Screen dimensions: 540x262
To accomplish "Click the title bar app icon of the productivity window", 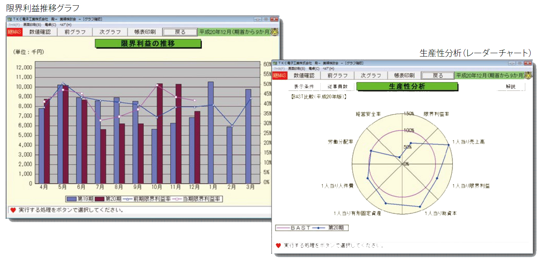I will click(x=274, y=63).
